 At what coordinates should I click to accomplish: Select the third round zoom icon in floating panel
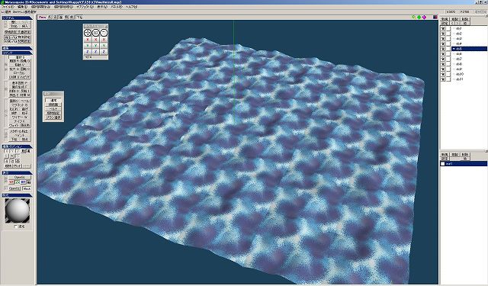[104, 32]
